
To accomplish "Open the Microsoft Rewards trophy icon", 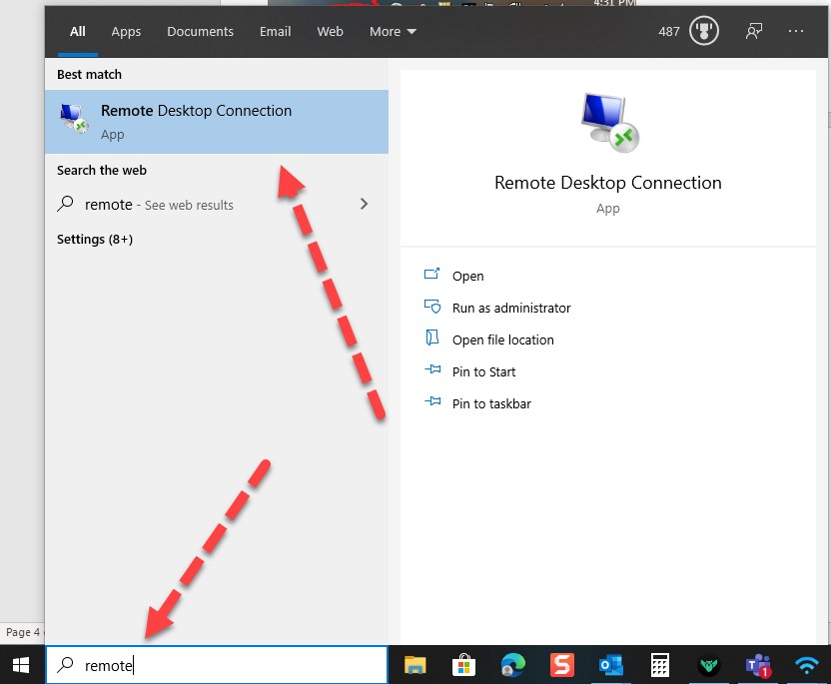I will click(x=703, y=31).
